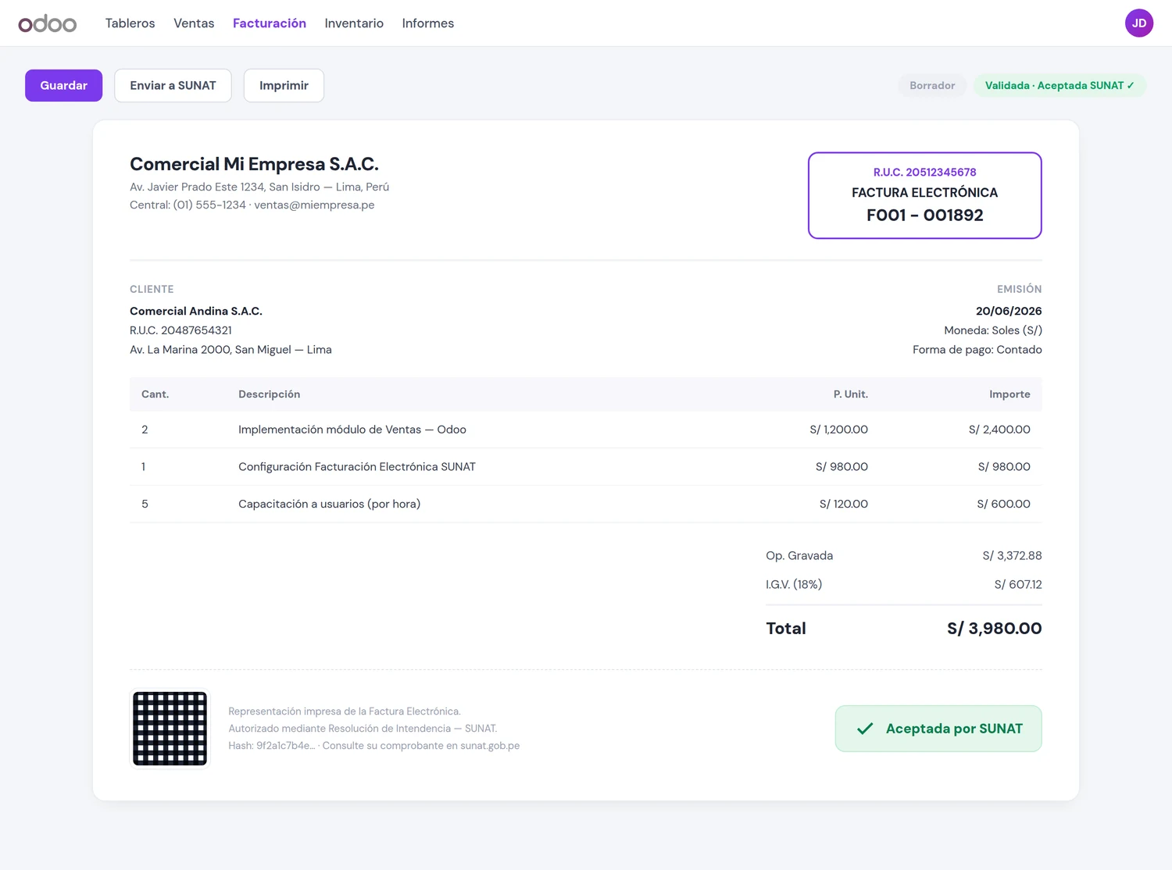Click the Importe column header

[1009, 394]
